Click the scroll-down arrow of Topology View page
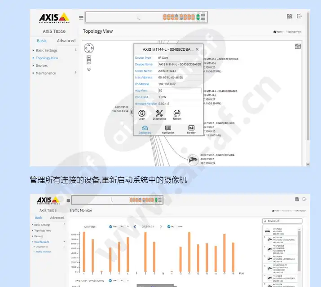The image size is (321, 287). (308, 164)
